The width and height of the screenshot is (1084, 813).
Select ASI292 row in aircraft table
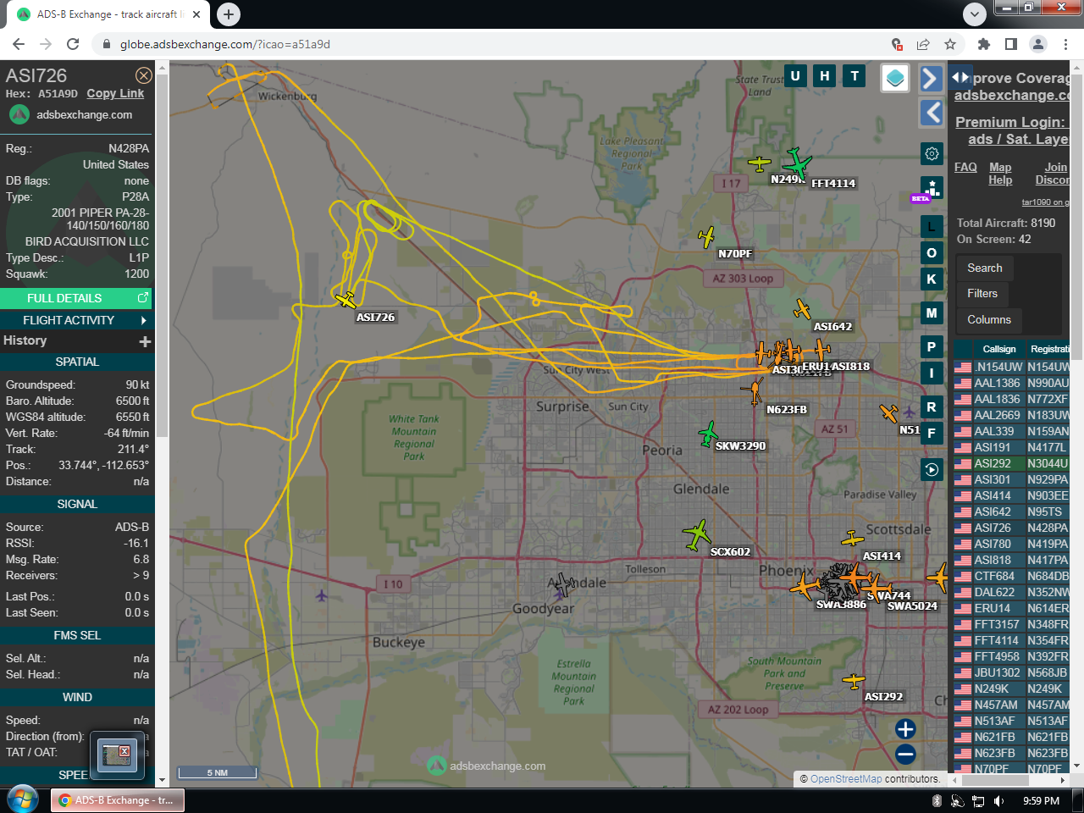1012,463
